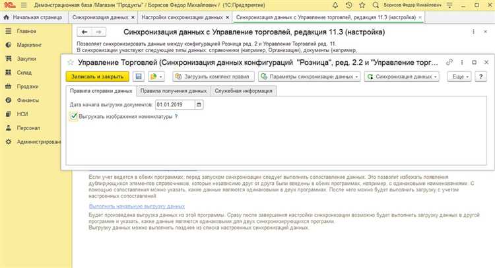The width and height of the screenshot is (495, 268).
Task: Close the Настройки синхронизации данных tab
Action: pos(227,17)
